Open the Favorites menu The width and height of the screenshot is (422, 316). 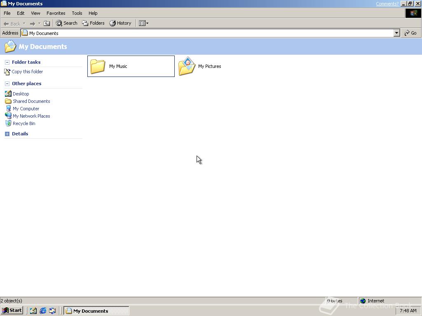tap(56, 13)
